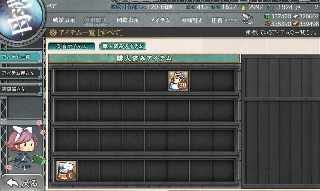Screen dimensions: 320x191
Task: Open 模様替え in the top menu
Action: point(192,20)
